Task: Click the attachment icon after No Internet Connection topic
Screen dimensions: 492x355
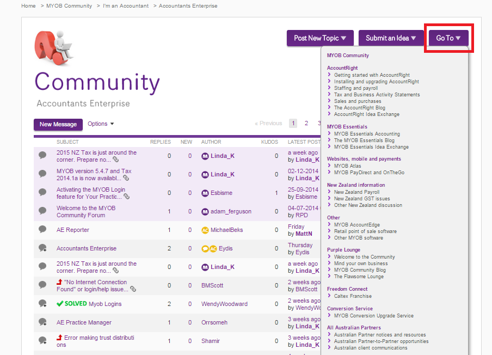Action: pyautogui.click(x=133, y=289)
